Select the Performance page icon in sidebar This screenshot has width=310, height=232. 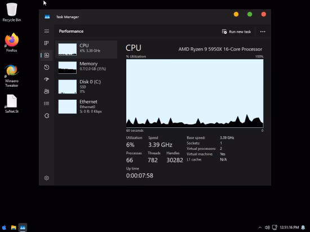point(47,55)
